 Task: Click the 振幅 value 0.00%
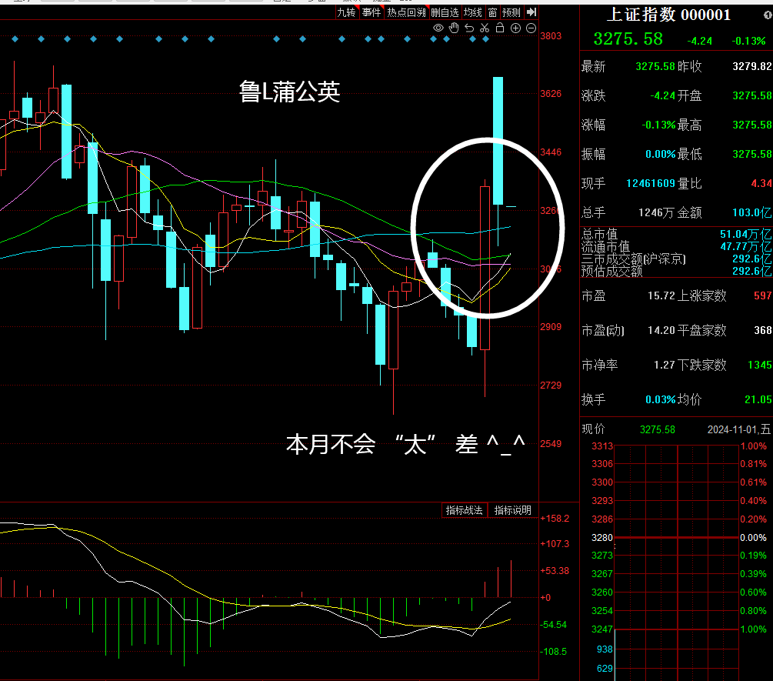click(661, 155)
